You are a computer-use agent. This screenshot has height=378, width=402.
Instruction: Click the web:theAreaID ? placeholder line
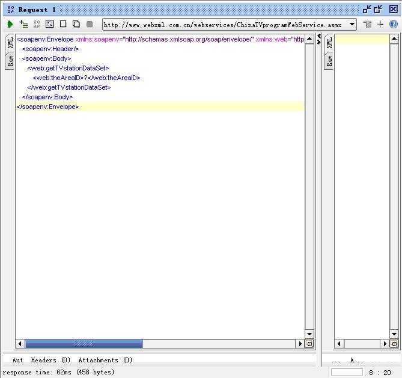87,78
